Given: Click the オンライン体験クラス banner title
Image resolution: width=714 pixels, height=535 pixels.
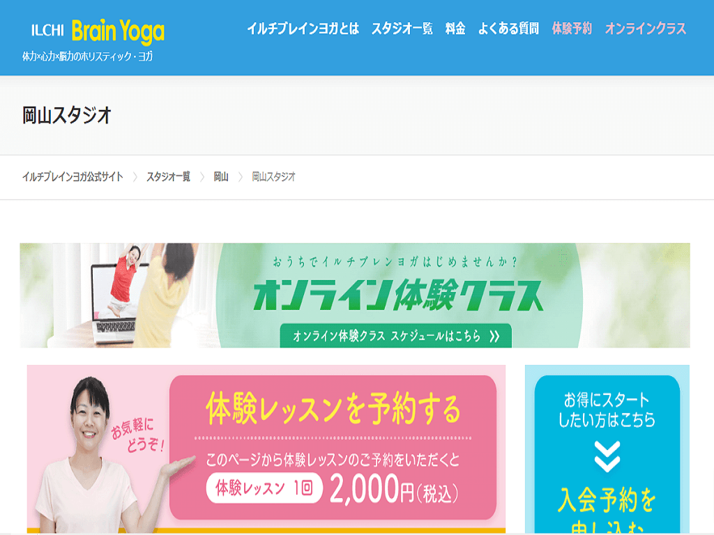Looking at the screenshot, I should 398,295.
